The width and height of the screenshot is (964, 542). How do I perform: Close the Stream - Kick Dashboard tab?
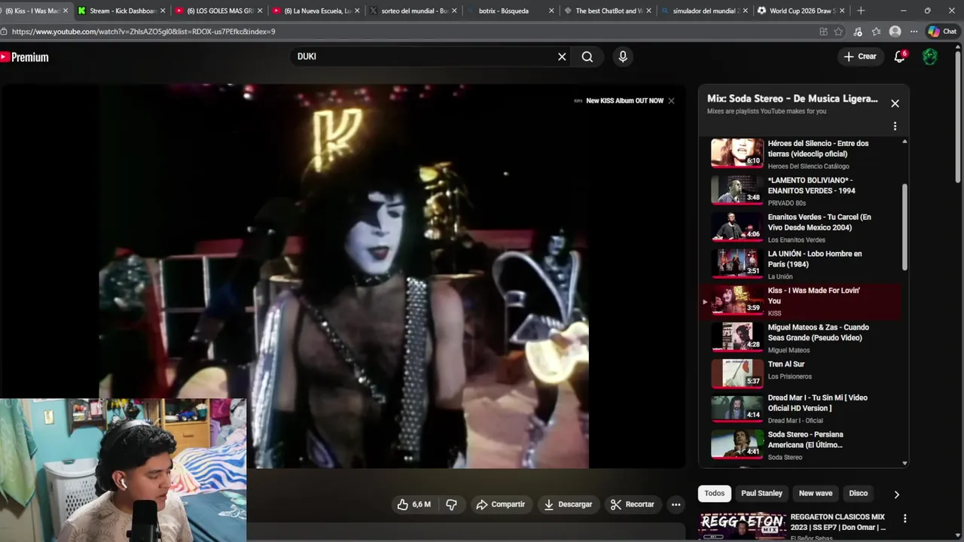click(x=163, y=11)
